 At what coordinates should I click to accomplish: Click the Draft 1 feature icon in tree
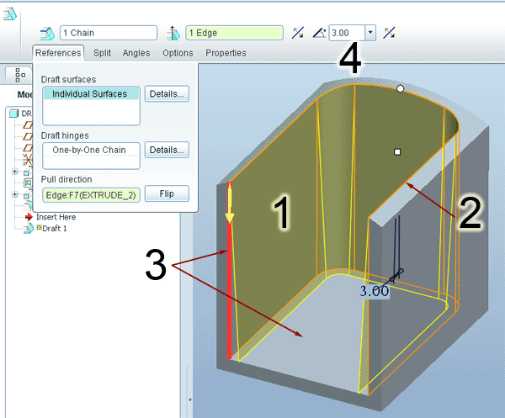(29, 229)
